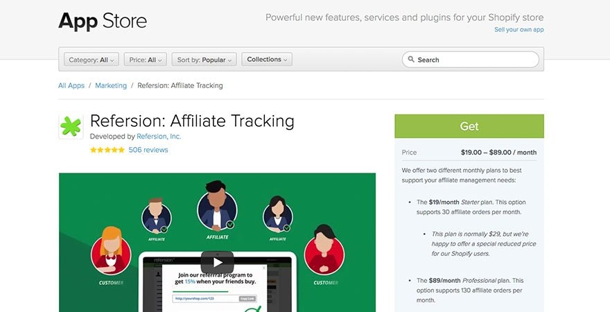This screenshot has width=610, height=312.
Task: Open the Category: All dropdown
Action: click(x=91, y=60)
